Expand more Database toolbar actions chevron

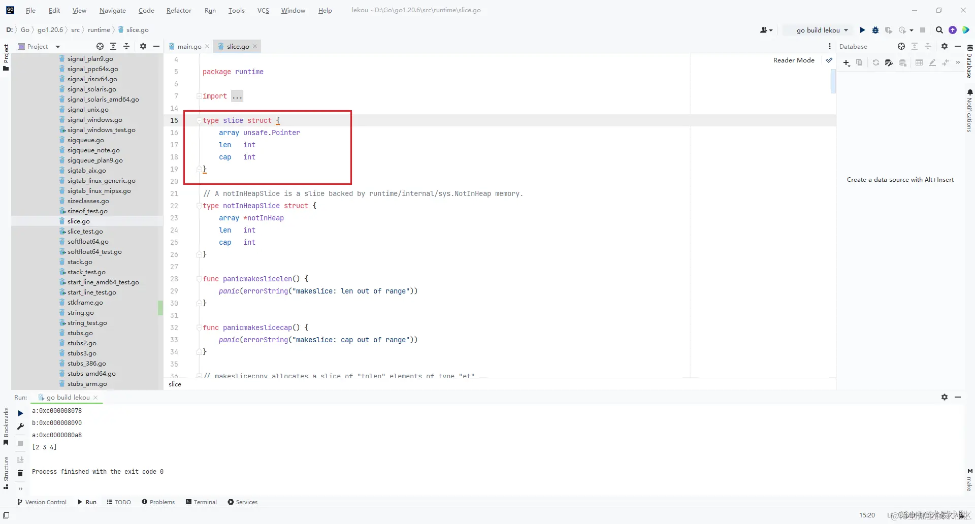pos(958,62)
